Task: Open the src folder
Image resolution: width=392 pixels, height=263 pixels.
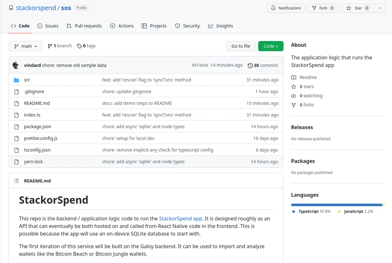Action: (27, 80)
